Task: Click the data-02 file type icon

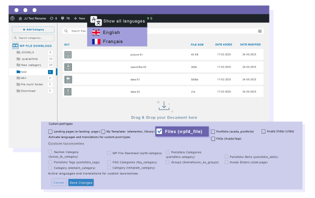Action: coord(68,92)
